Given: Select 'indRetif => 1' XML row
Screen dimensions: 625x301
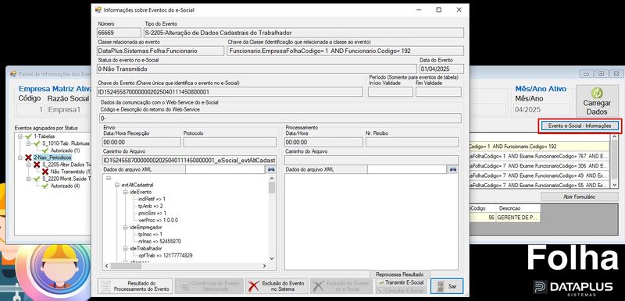Looking at the screenshot, I should click(152, 199).
